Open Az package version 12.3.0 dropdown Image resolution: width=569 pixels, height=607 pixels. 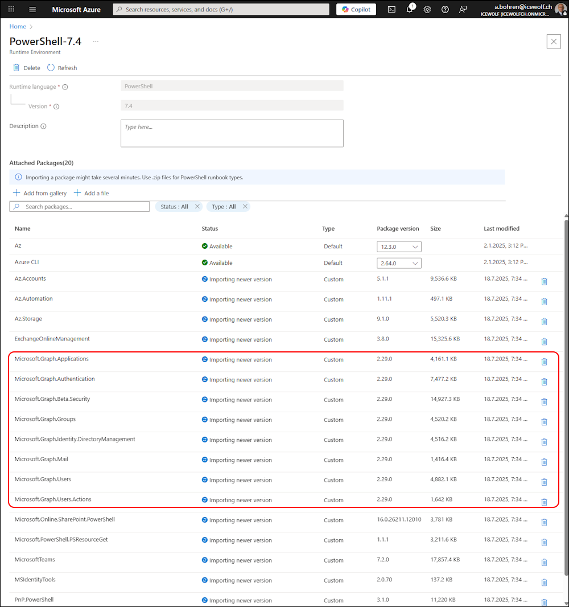pos(399,247)
